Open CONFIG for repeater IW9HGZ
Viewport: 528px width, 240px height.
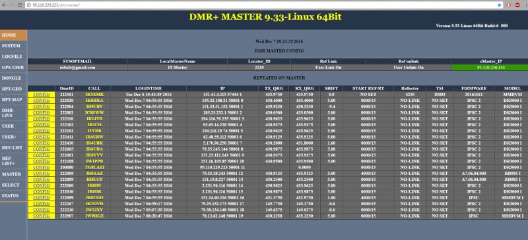tap(42, 216)
